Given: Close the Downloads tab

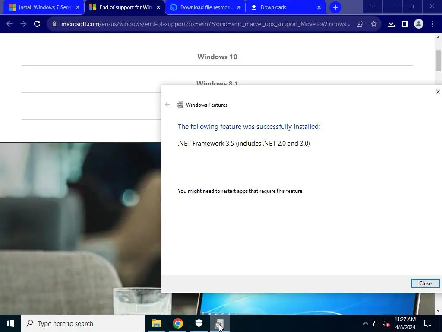Looking at the screenshot, I should pos(319,7).
